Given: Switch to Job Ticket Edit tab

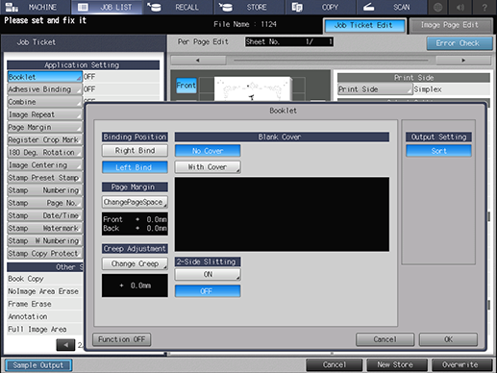Looking at the screenshot, I should pos(365,25).
